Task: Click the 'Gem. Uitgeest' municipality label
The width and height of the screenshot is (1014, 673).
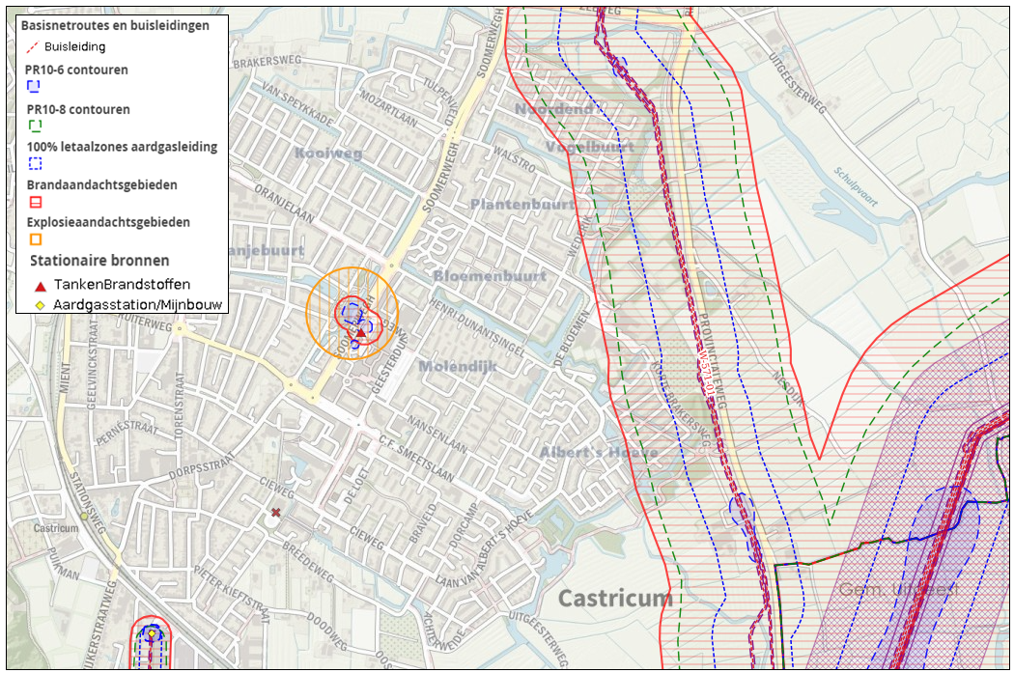Action: click(x=898, y=589)
